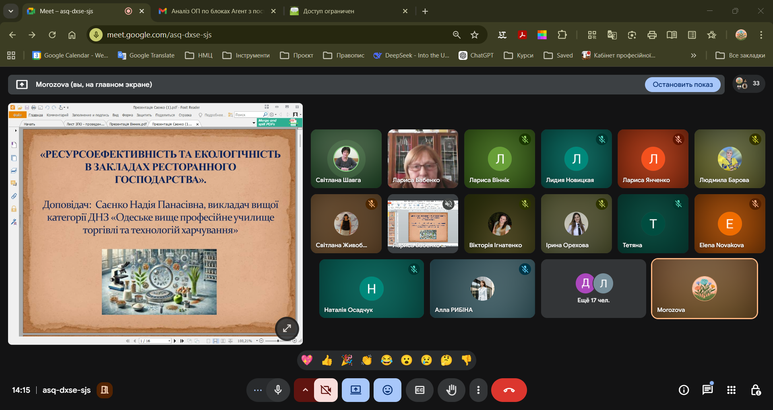The image size is (773, 410).
Task: Send the clapping hands reaction
Action: coord(366,360)
